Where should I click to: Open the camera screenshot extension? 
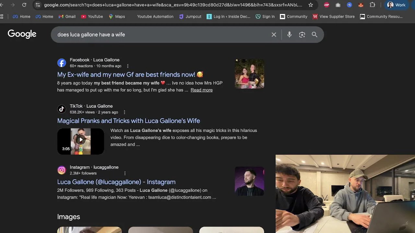coord(338,5)
